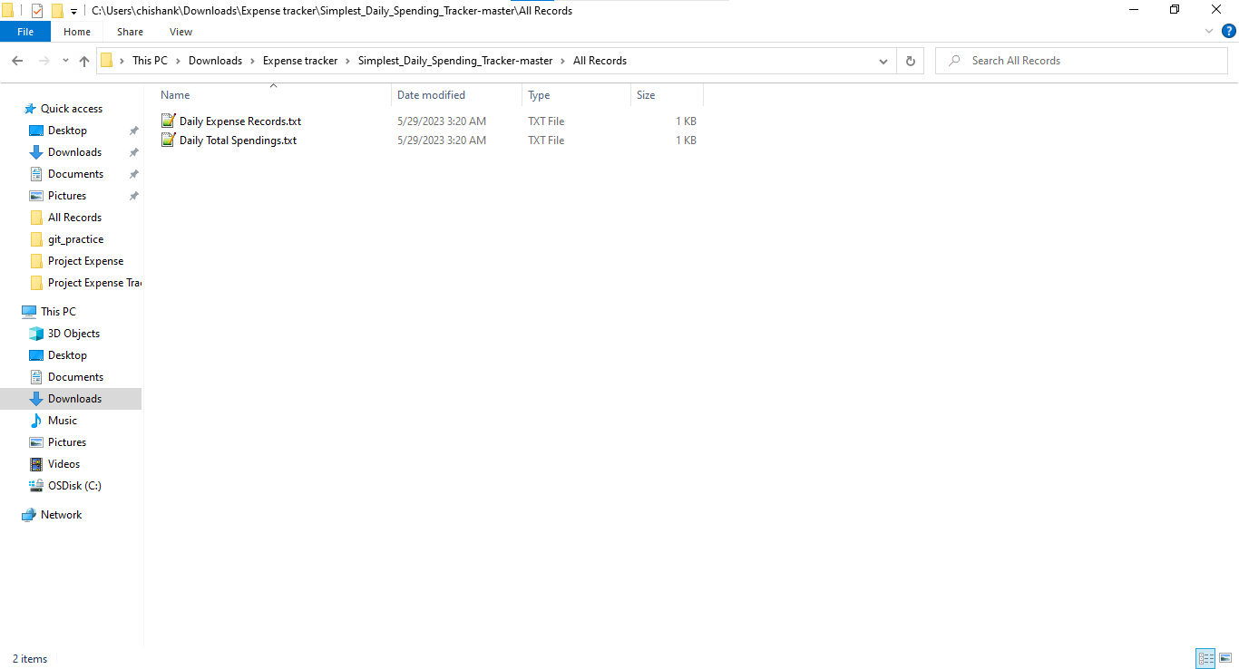Screen dimensions: 1239x669
Task: Open the Network icon in navigation pane
Action: tap(28, 514)
